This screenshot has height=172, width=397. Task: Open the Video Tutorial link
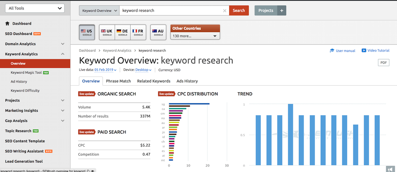(378, 50)
